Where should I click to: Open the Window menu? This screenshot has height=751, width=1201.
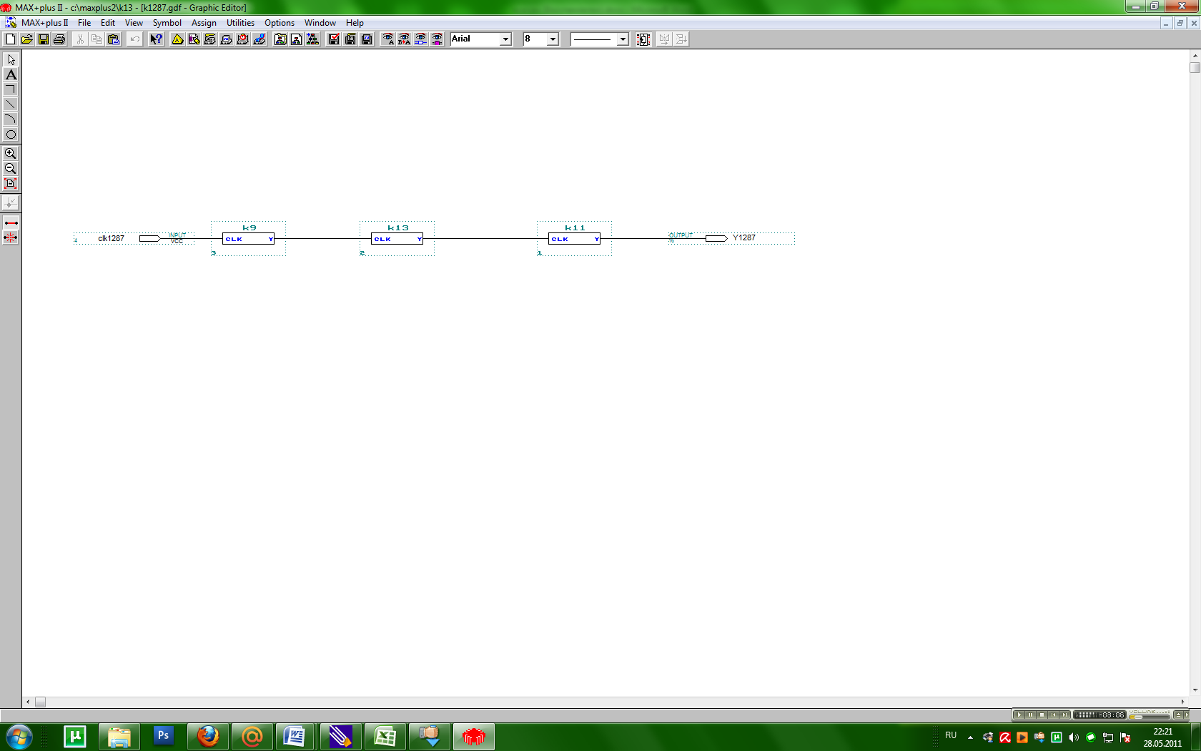[x=320, y=23]
